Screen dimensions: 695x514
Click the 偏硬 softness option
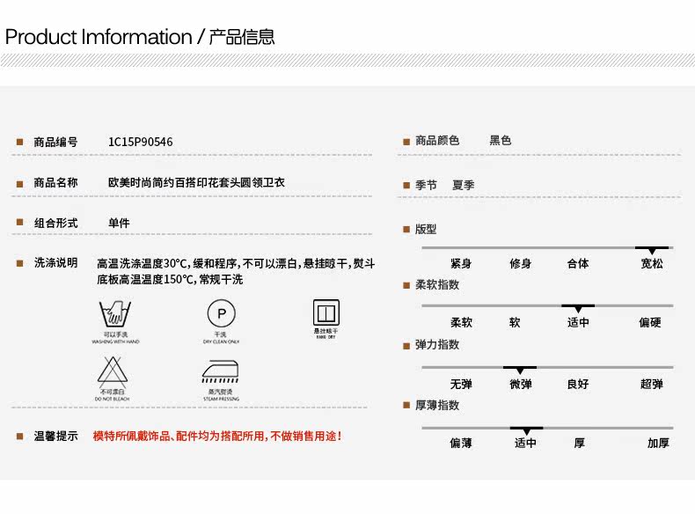point(650,322)
